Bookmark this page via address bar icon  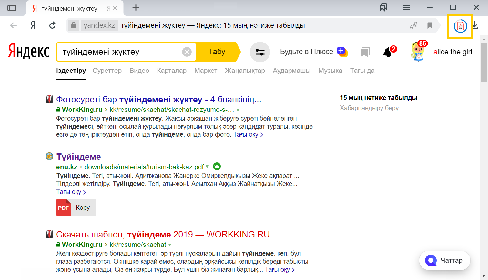430,25
